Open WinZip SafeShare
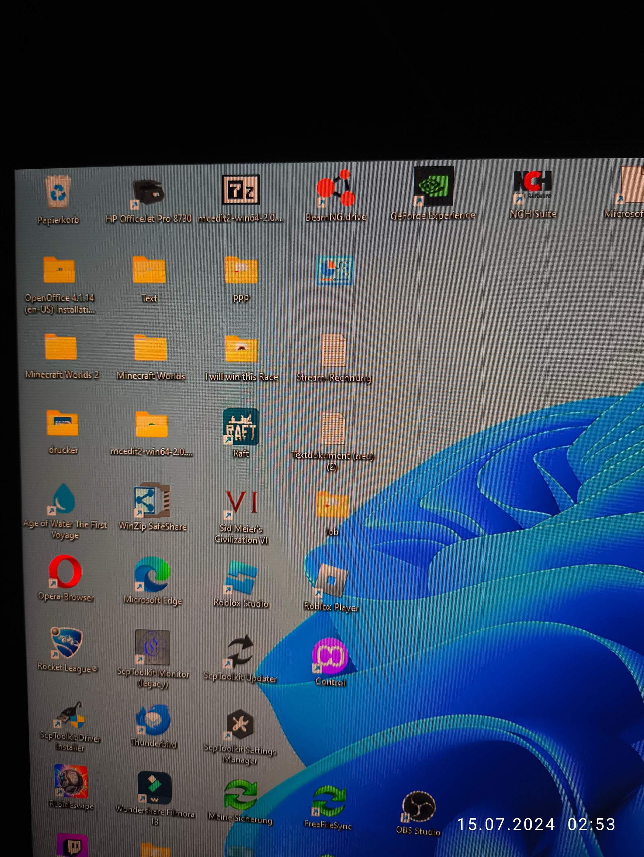644x857 pixels. click(151, 500)
